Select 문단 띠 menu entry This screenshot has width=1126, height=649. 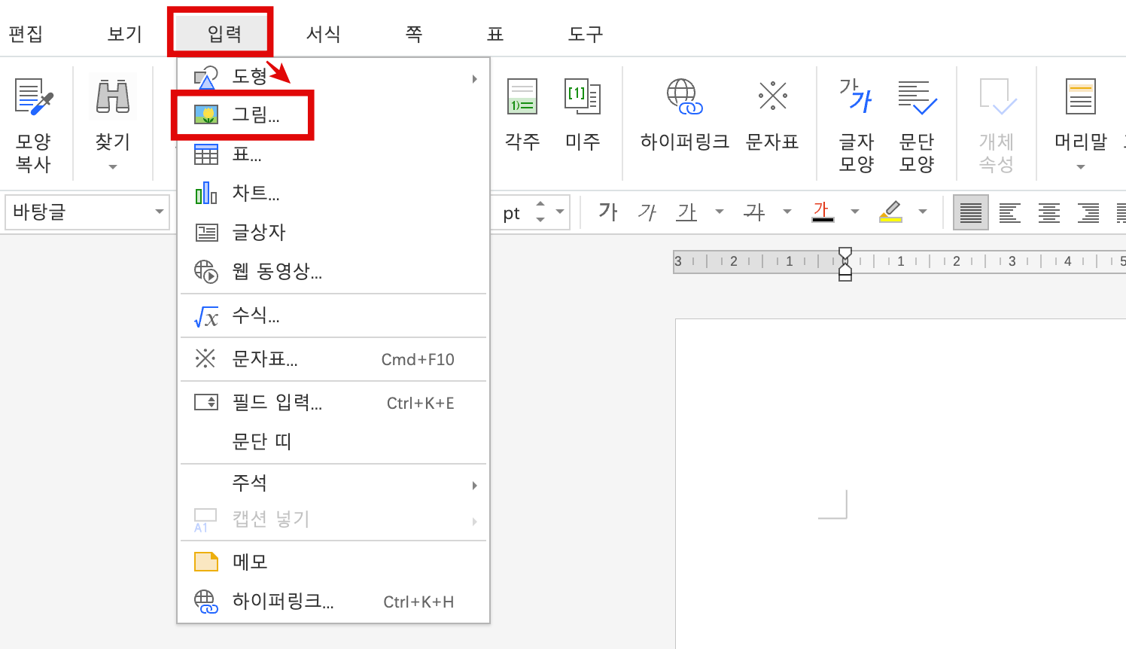[x=333, y=441]
